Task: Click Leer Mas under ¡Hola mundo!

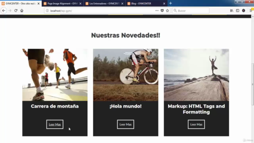Action: point(125,124)
